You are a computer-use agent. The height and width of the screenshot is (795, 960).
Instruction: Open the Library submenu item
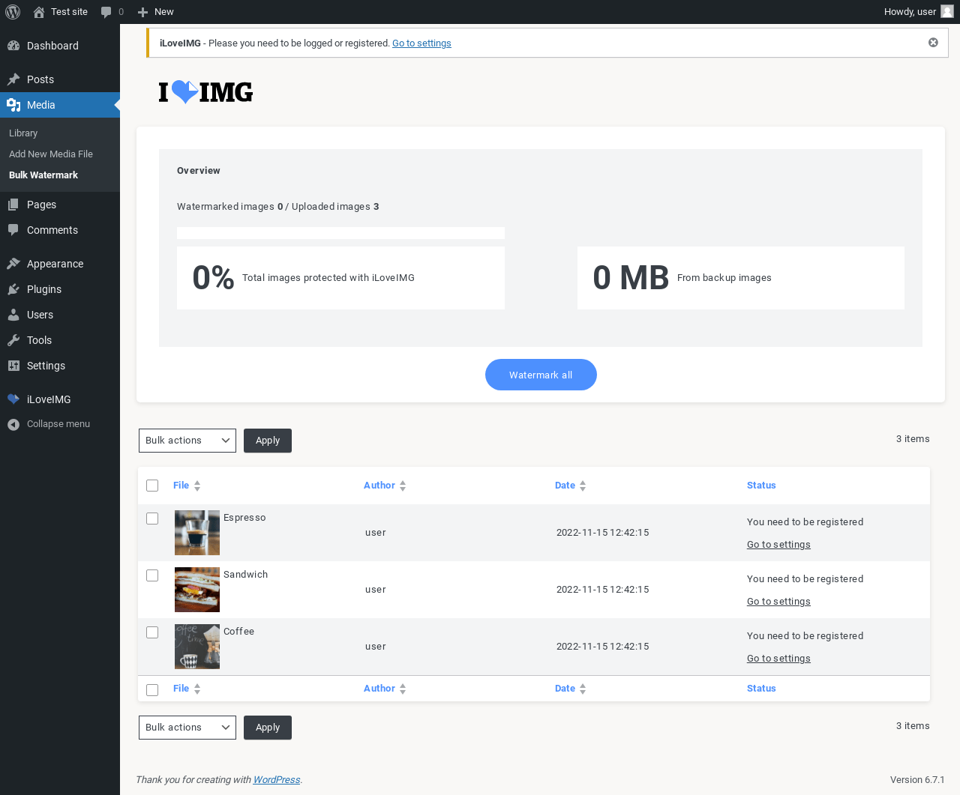(x=23, y=133)
